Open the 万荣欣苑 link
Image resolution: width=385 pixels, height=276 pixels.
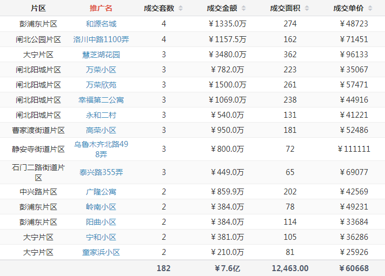(101, 85)
